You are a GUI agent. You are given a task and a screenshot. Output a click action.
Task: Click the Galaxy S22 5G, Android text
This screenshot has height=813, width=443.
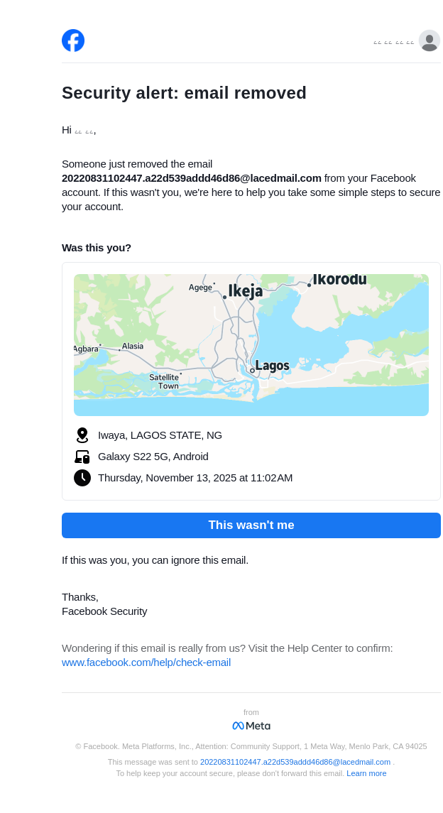point(153,457)
